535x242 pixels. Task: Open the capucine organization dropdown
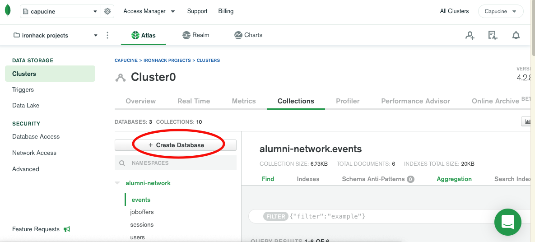click(x=60, y=11)
